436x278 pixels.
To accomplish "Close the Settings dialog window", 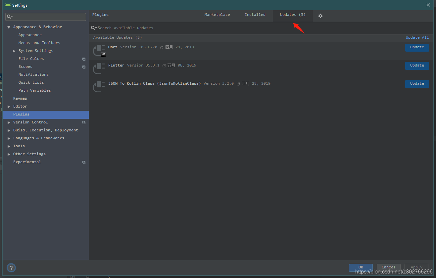I will [x=428, y=5].
